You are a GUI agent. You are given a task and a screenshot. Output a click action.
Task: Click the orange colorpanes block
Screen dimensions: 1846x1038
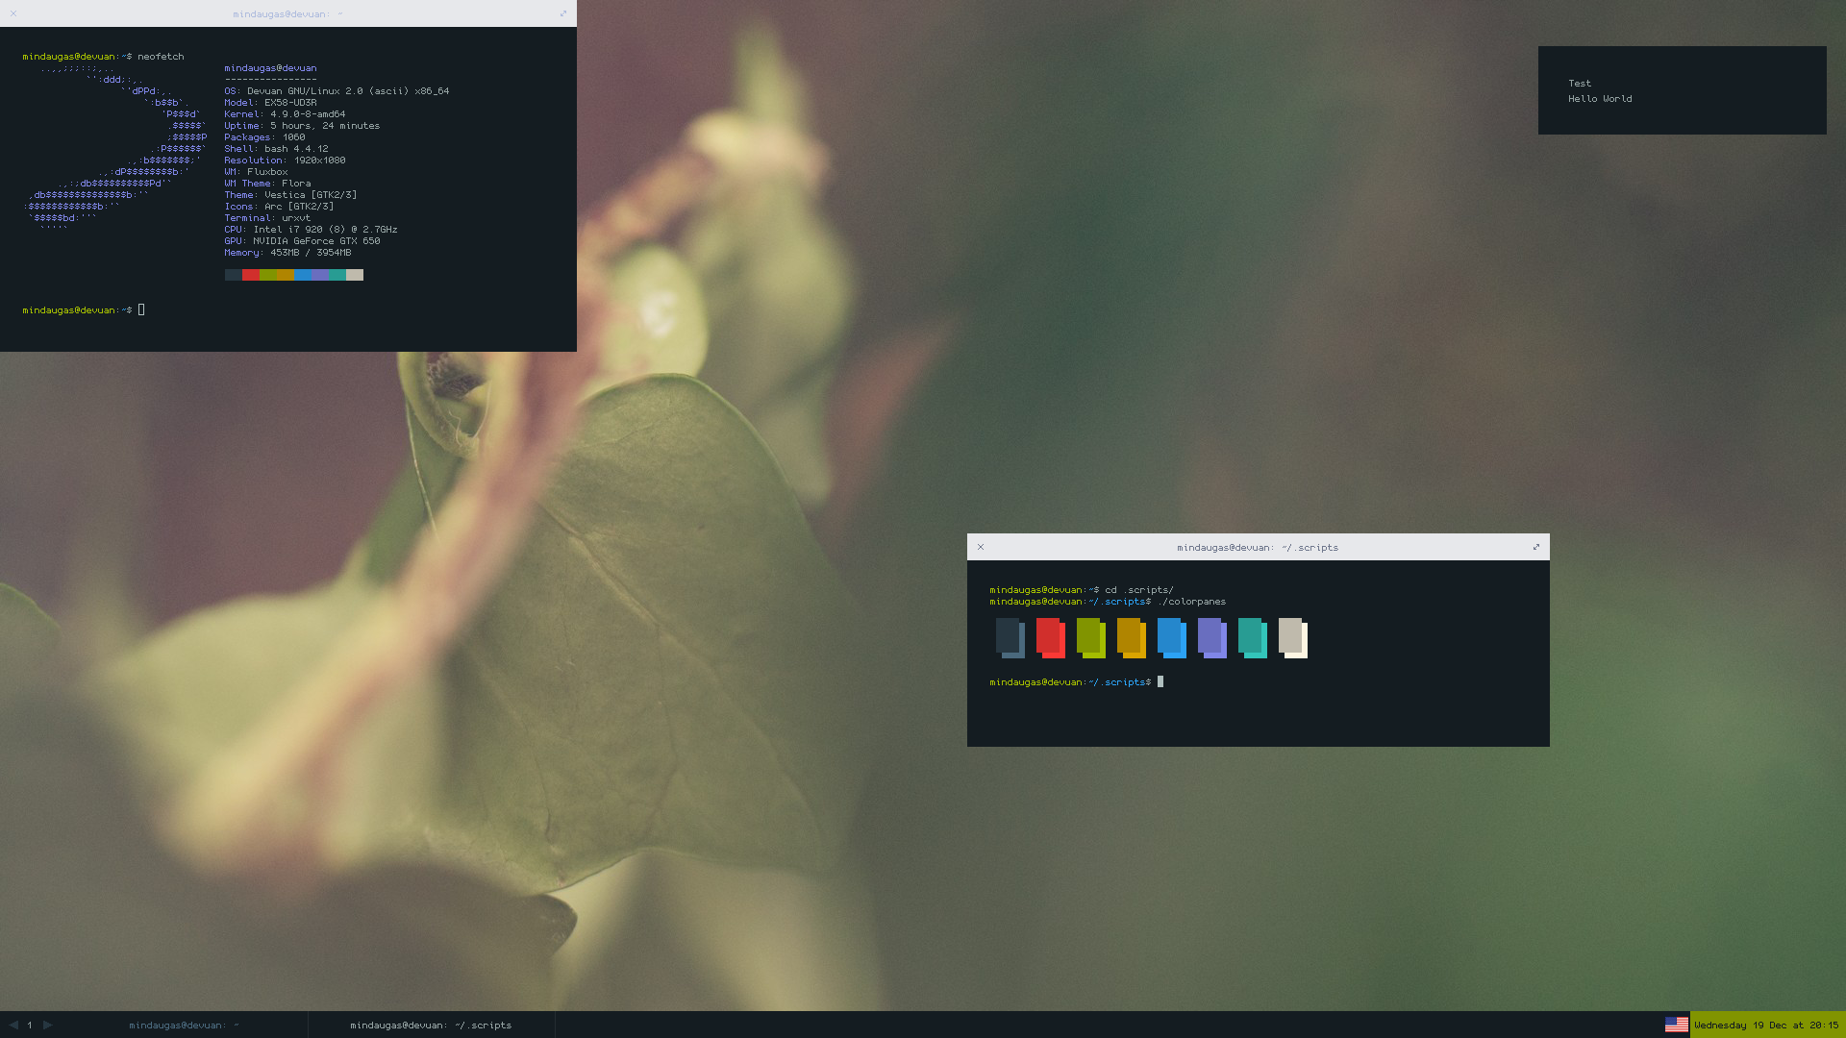1131,638
